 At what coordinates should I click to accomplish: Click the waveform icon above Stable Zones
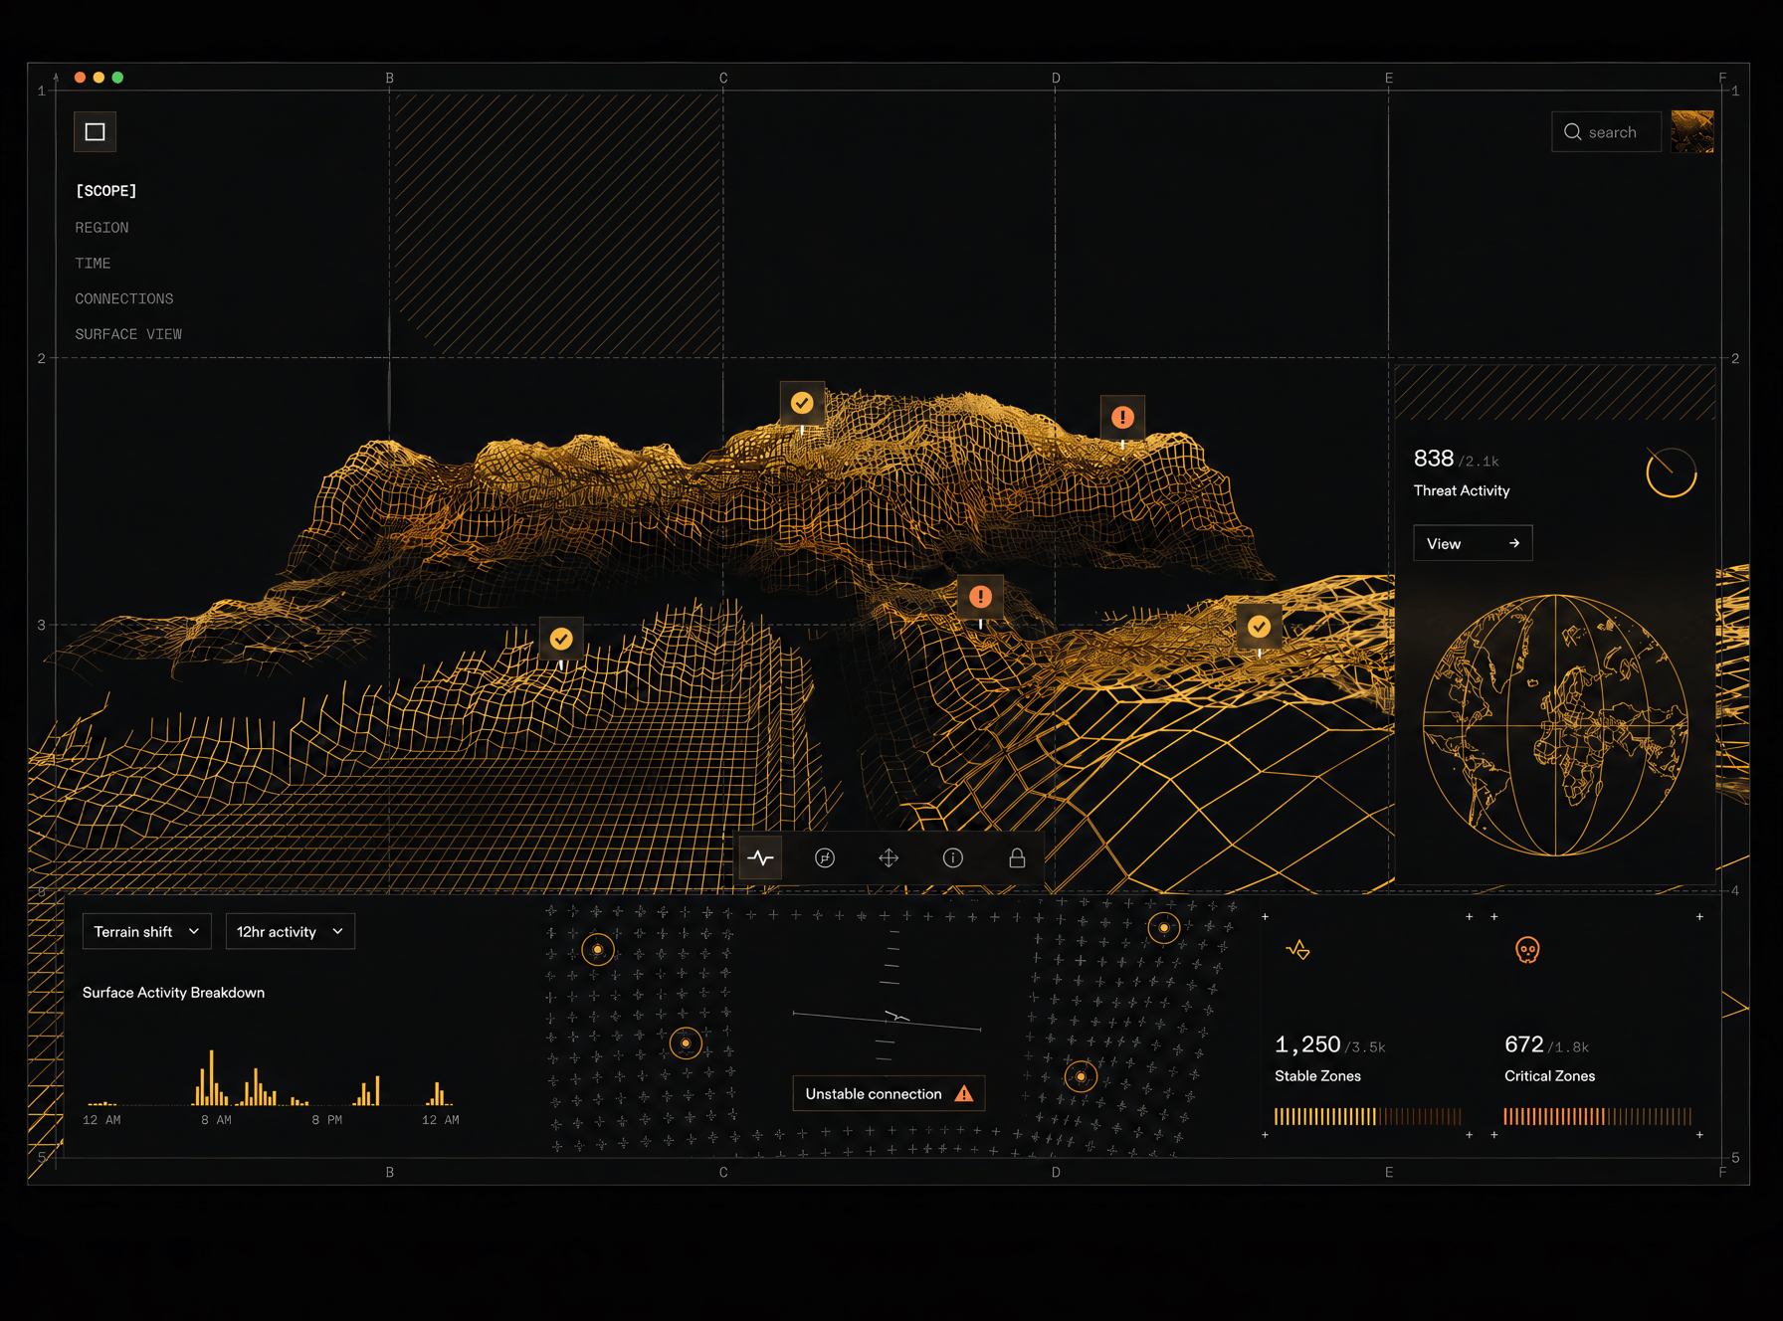click(x=1298, y=950)
